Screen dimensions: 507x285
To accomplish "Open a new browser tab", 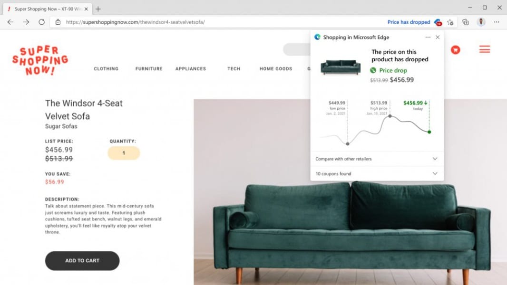I will coord(98,9).
